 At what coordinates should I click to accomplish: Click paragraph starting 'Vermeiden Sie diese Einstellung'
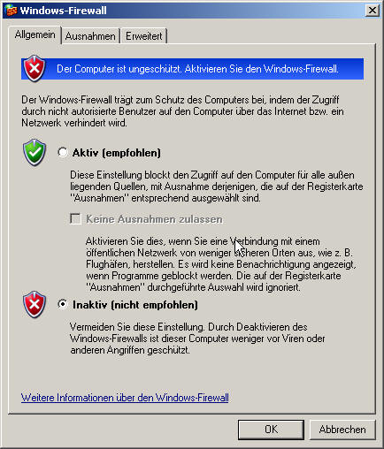coord(197,339)
